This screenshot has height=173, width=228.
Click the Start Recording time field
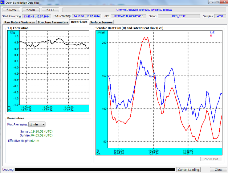point(37,16)
